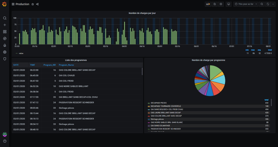Screen dimensions: 278x147
Task: Sort table by Program_Name column header
Action: point(66,65)
